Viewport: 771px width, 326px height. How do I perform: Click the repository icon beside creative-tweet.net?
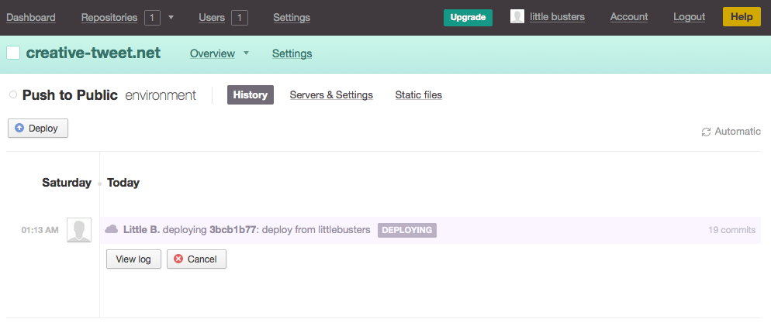[x=13, y=53]
